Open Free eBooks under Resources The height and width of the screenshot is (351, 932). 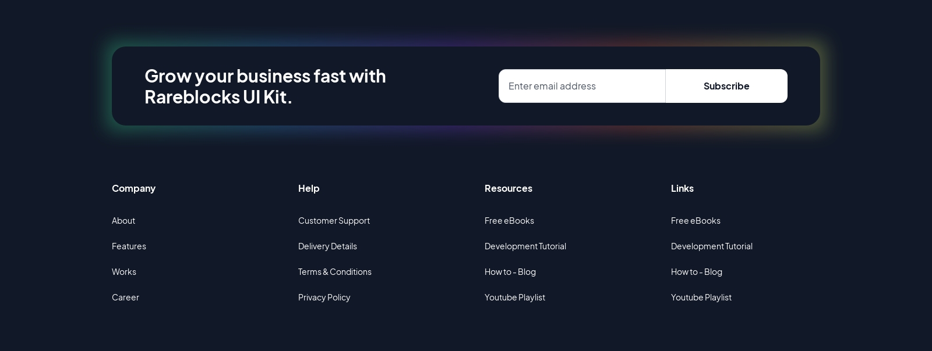(x=509, y=220)
